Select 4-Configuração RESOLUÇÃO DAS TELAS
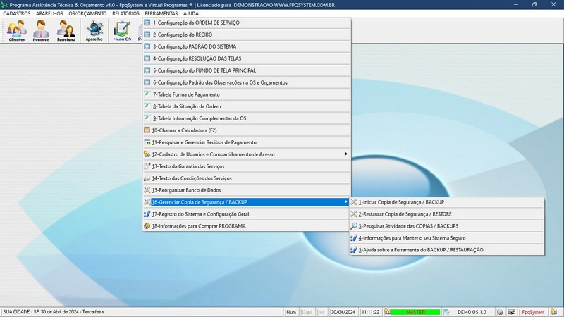Screen dimensions: 564x317 click(x=246, y=58)
